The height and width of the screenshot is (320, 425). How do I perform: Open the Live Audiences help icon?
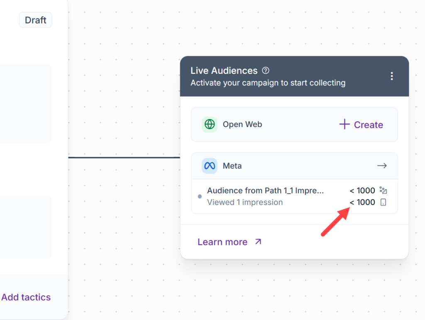tap(266, 70)
